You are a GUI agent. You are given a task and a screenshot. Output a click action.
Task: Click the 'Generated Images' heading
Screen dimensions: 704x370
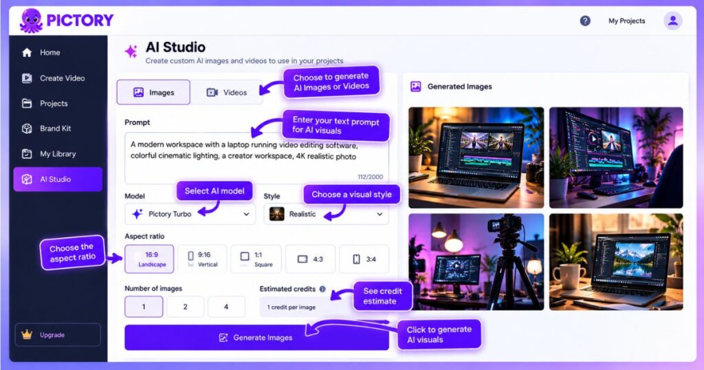[459, 87]
